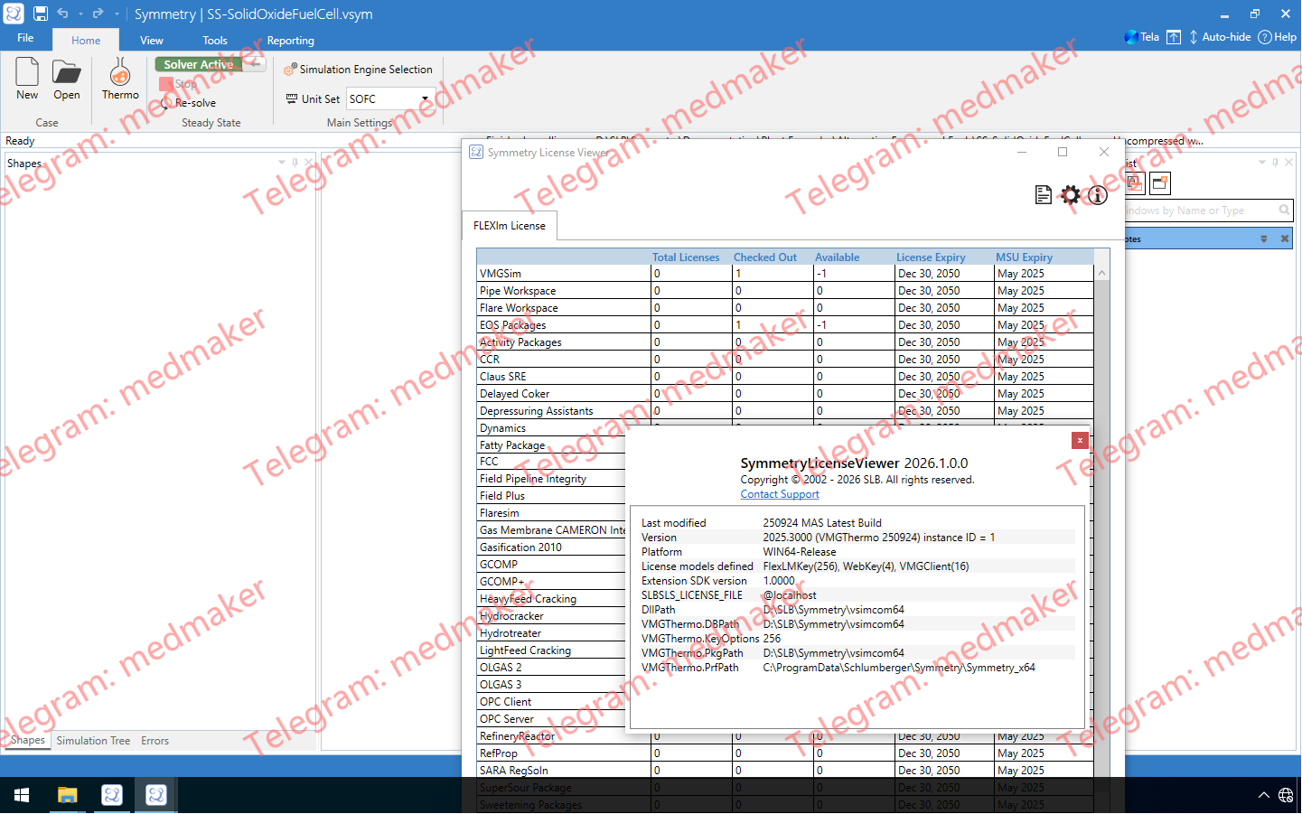The height and width of the screenshot is (814, 1302).
Task: Close the about popup with red X
Action: pos(1080,440)
